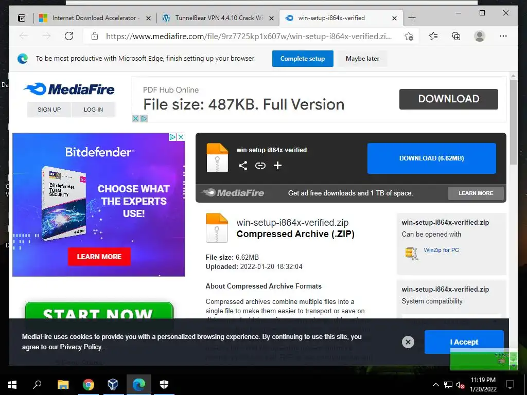Click LEARN MORE in MediaFire promo bar

pyautogui.click(x=476, y=193)
